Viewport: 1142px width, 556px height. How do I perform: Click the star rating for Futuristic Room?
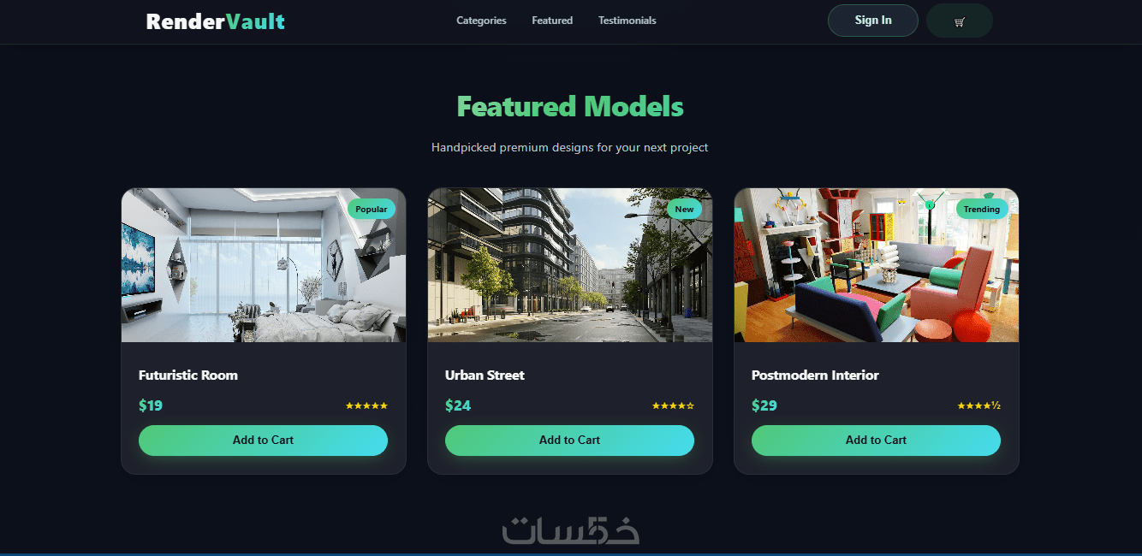[x=366, y=405]
